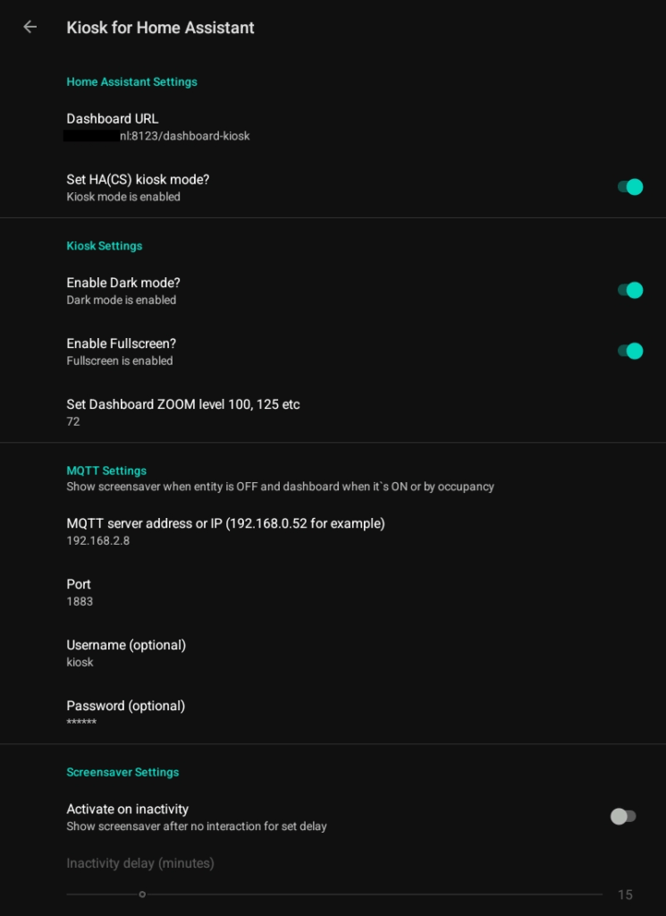The image size is (666, 916).
Task: Click the Screensaver Settings section header
Action: [x=122, y=772]
